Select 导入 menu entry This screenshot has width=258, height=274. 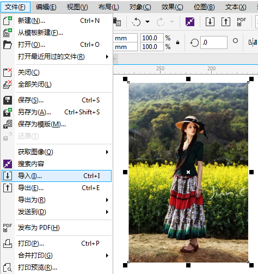coord(57,176)
